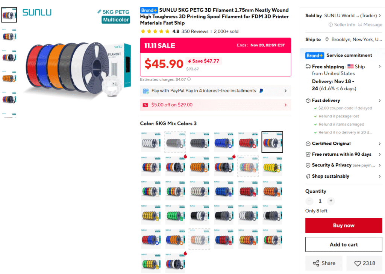Image resolution: width=385 pixels, height=274 pixels.
Task: Select the first color variant swatch
Action: pyautogui.click(x=151, y=142)
